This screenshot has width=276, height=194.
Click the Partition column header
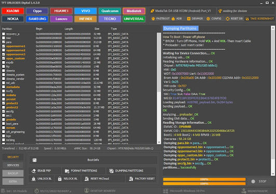point(7,29)
